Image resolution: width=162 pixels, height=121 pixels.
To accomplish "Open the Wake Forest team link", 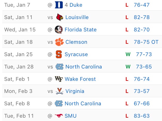I will (x=80, y=79).
